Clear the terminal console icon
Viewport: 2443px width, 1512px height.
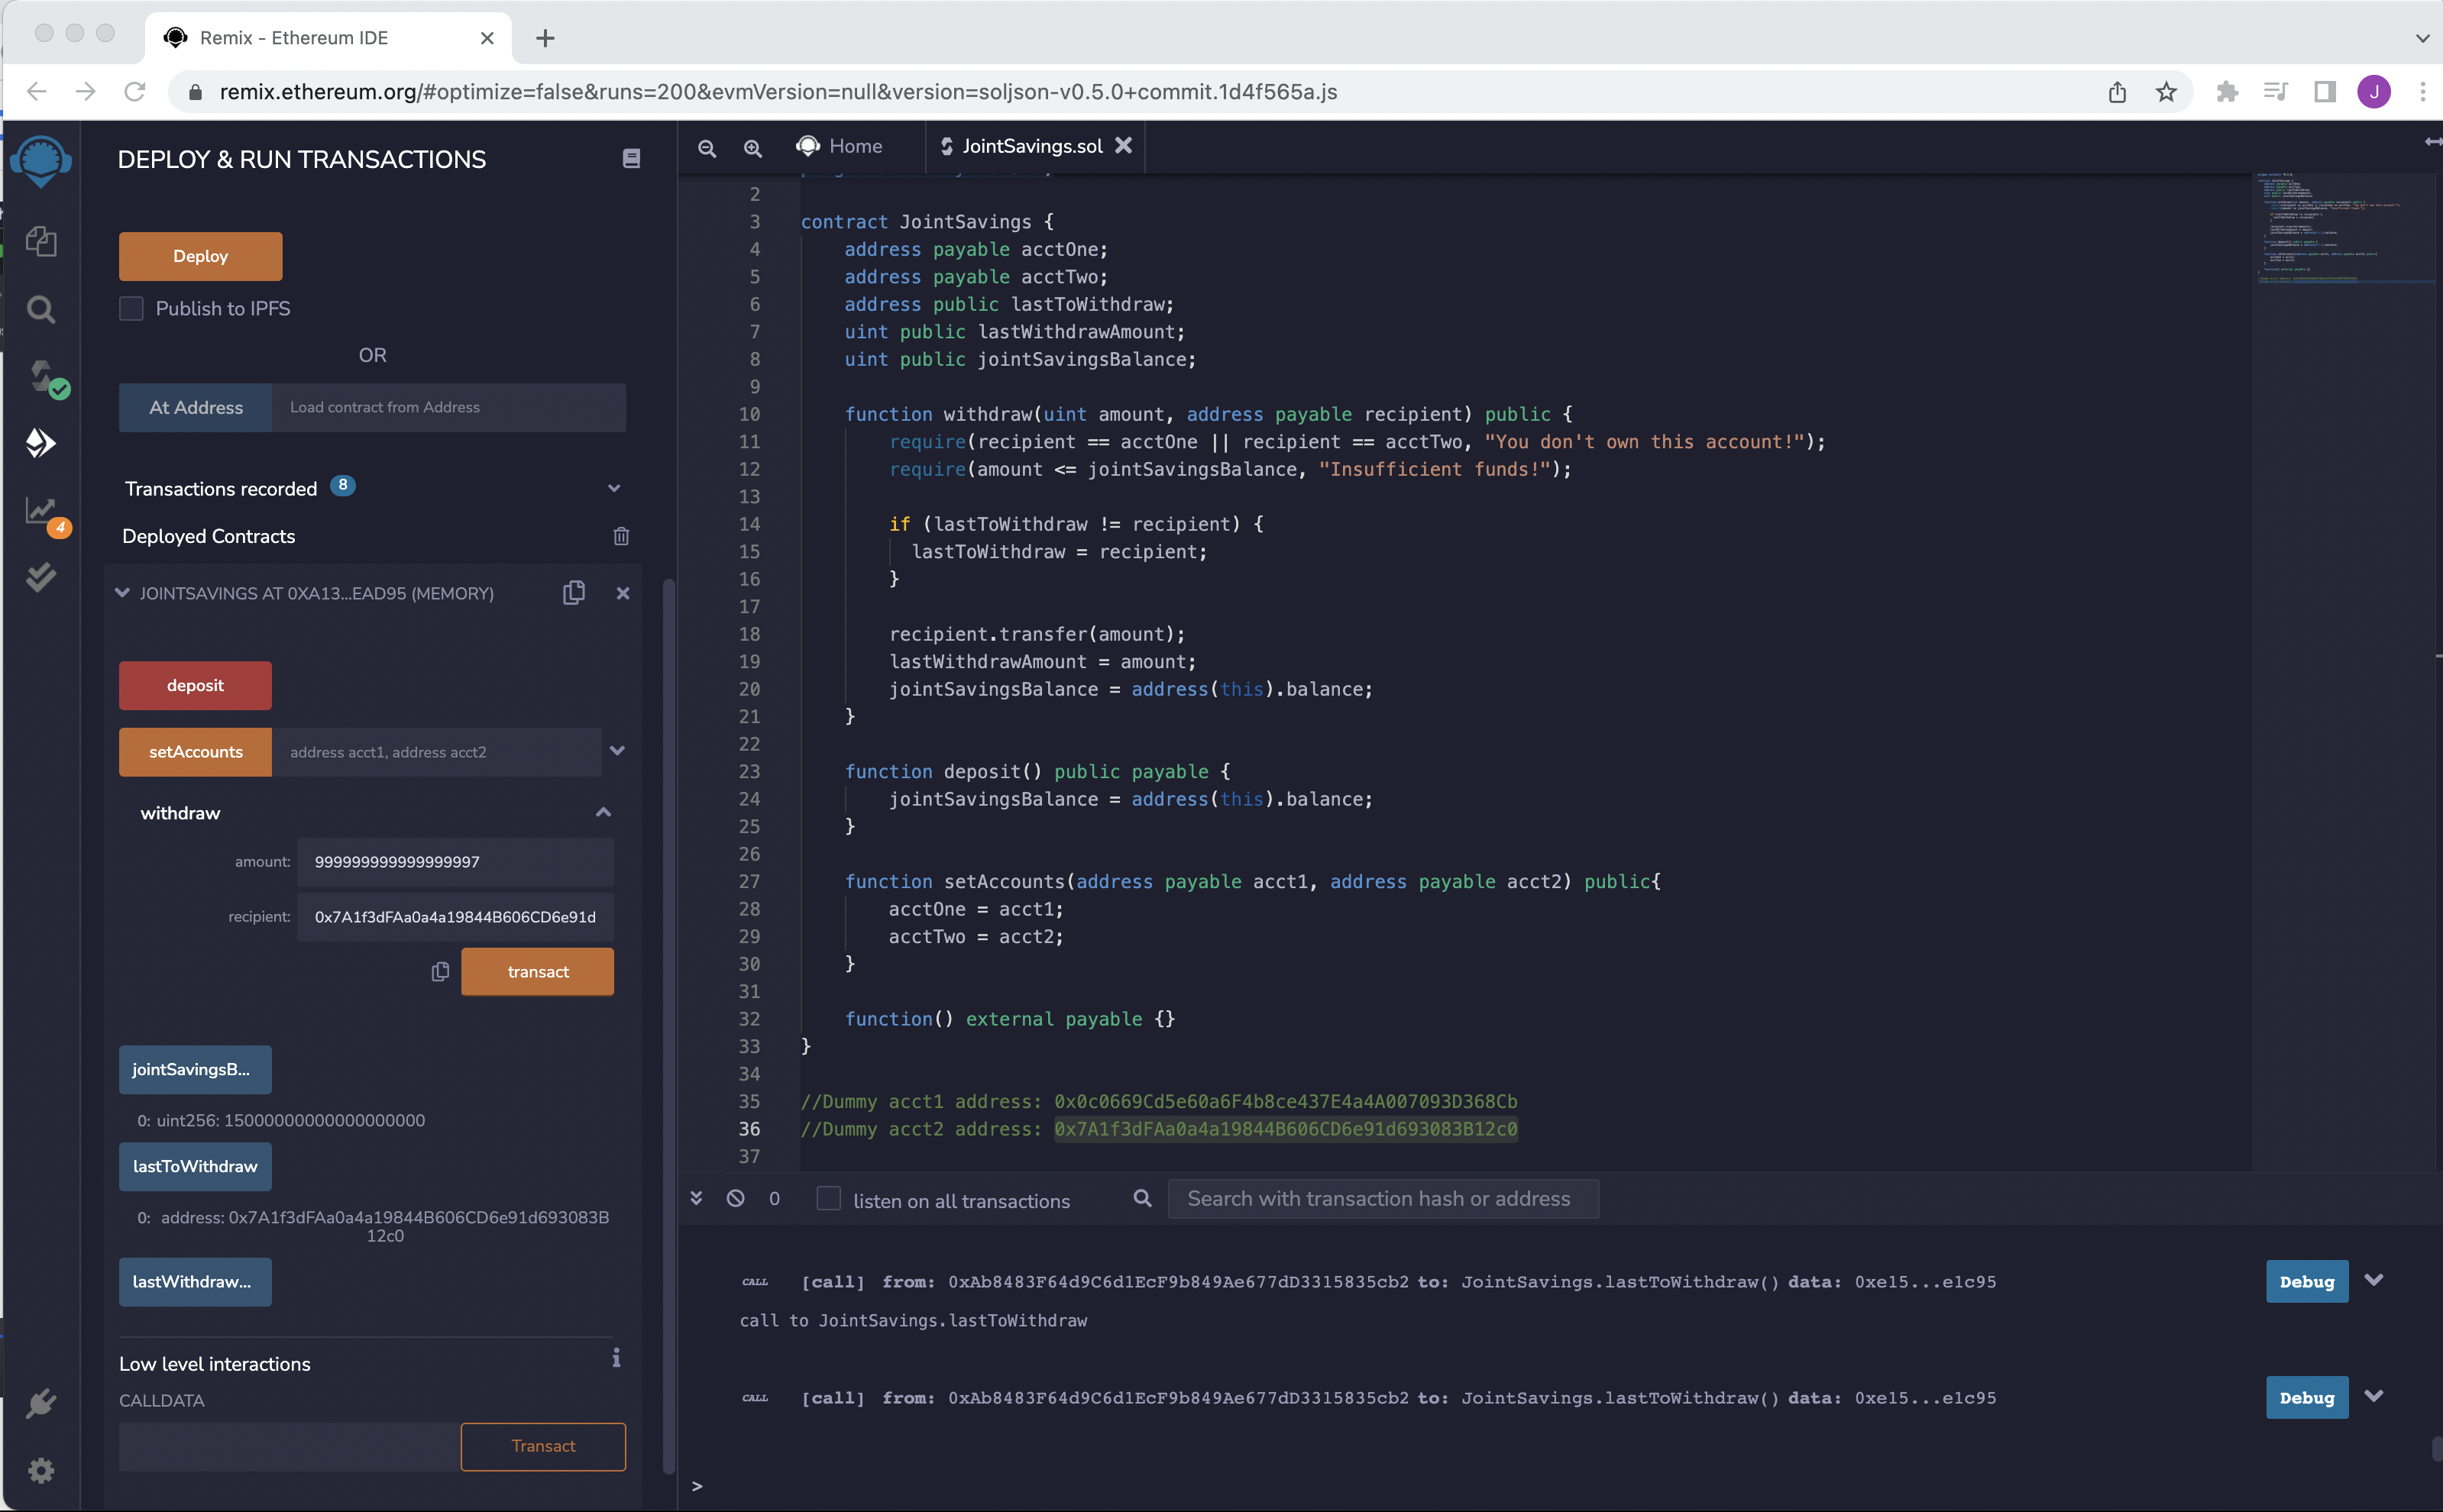736,1198
